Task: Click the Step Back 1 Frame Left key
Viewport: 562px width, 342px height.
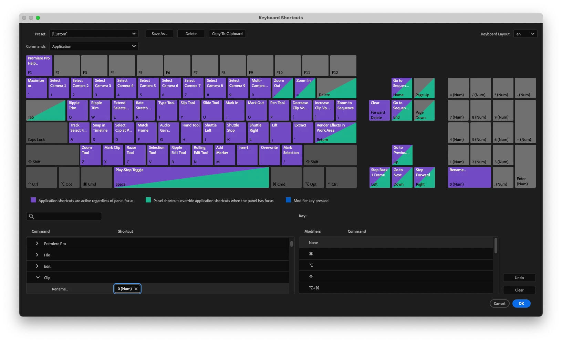Action: 379,177
